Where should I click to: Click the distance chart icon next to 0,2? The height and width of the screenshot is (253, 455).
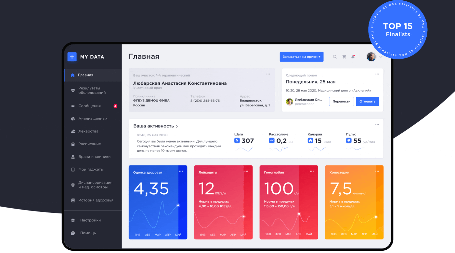(272, 140)
